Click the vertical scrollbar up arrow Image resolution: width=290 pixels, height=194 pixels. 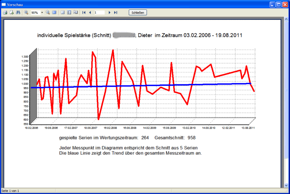(286, 19)
